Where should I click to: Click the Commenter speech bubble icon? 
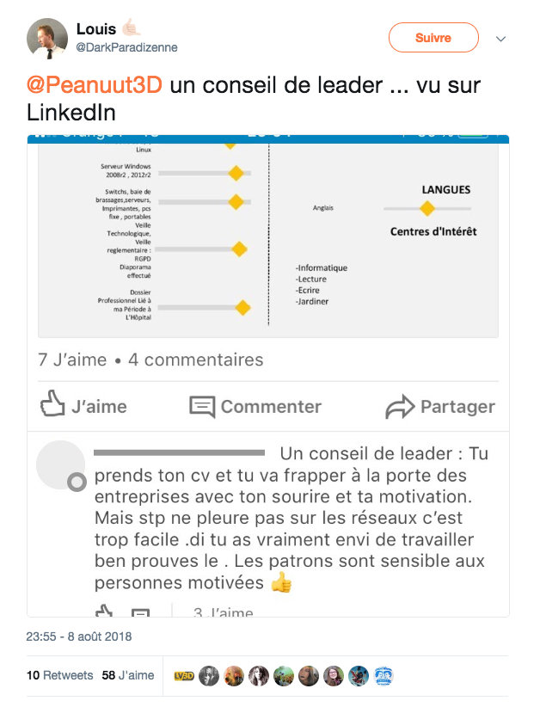(x=202, y=407)
